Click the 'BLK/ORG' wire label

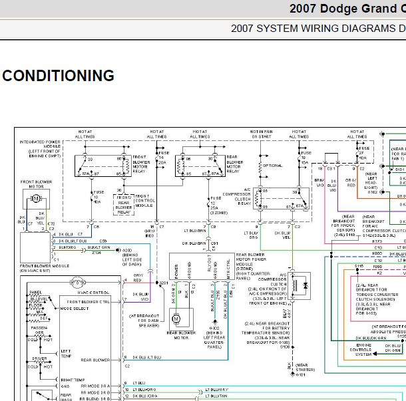[67, 247]
